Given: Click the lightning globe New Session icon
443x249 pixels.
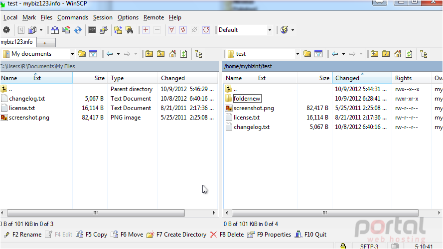Looking at the screenshot, I should coord(284,30).
